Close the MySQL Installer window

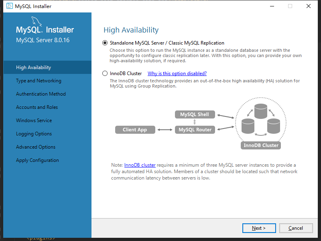tap(309, 6)
